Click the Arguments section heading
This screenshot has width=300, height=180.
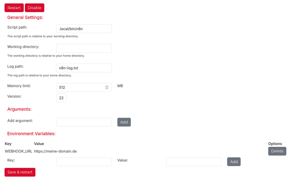19,109
